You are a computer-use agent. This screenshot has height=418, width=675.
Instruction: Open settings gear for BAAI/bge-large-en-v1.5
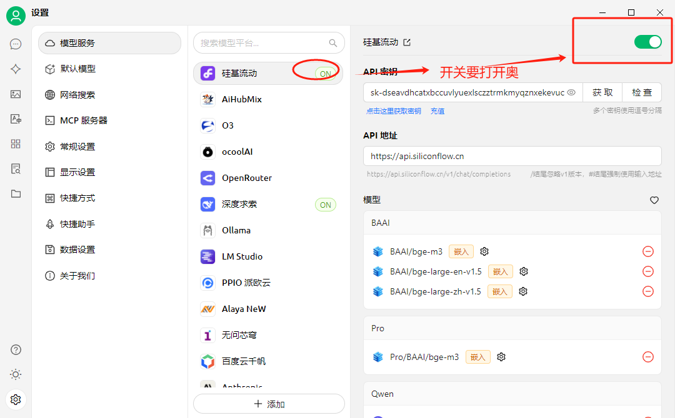524,271
